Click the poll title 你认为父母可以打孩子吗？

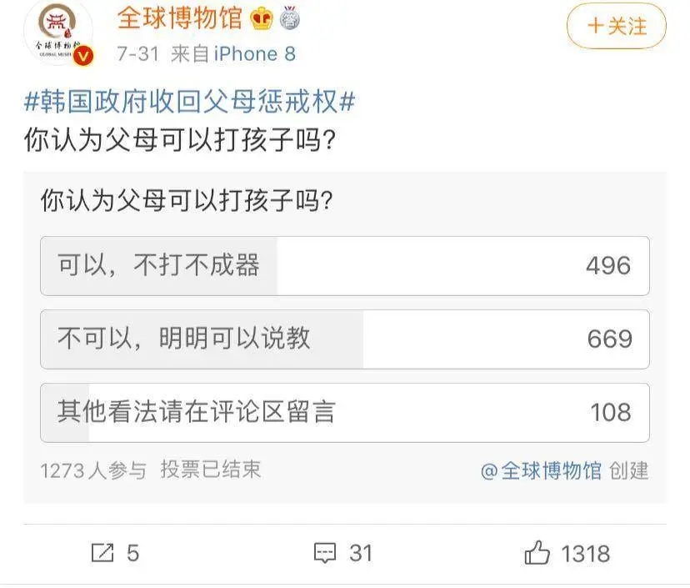pyautogui.click(x=186, y=201)
